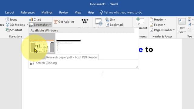Select the View tab
Image resolution: width=194 pixels, height=109 pixels.
78,12
